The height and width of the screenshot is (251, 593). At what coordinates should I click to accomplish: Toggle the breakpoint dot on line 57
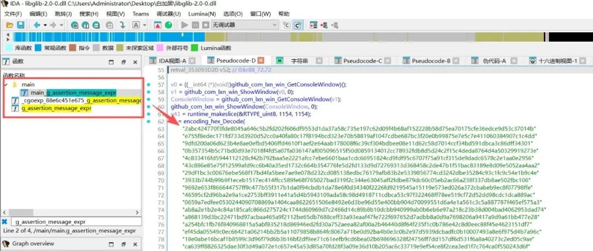pyautogui.click(x=149, y=84)
